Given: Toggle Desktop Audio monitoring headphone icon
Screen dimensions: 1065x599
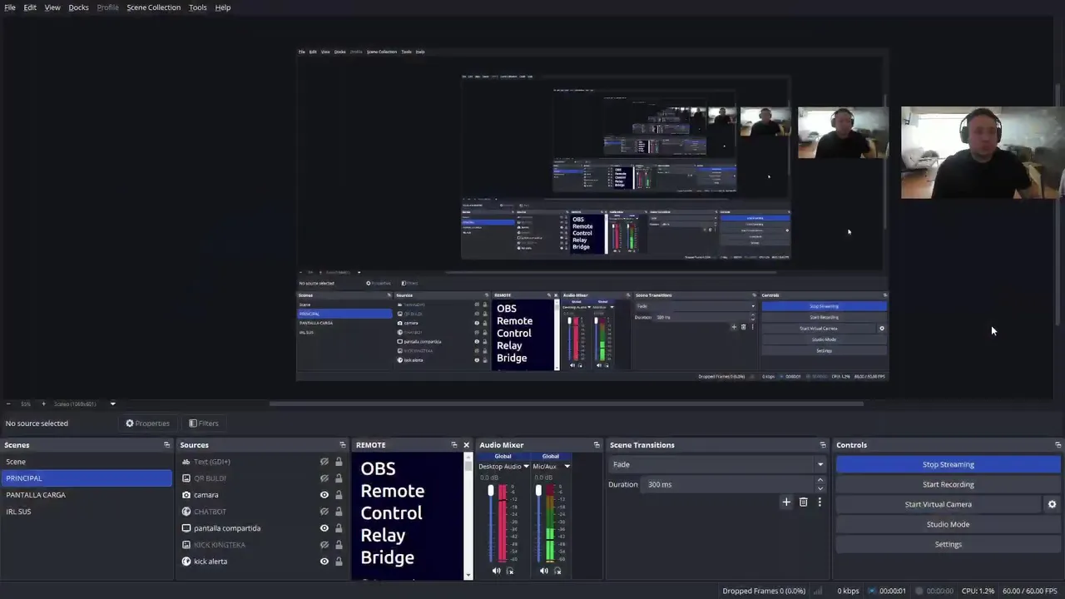Looking at the screenshot, I should point(510,571).
